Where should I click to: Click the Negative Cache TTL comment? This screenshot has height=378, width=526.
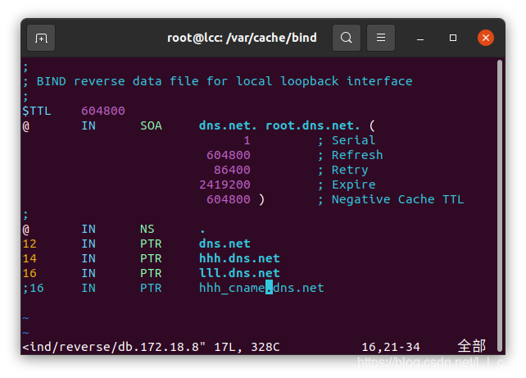pos(391,200)
